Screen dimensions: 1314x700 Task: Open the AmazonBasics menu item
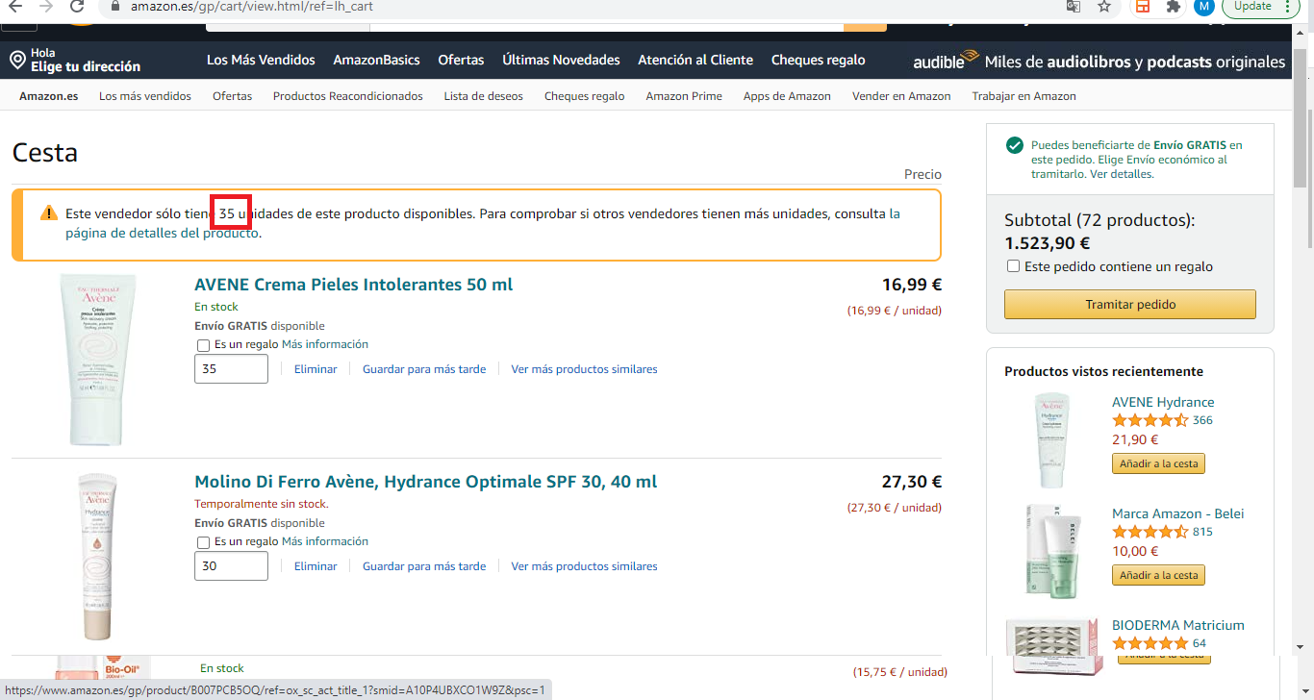(x=376, y=60)
